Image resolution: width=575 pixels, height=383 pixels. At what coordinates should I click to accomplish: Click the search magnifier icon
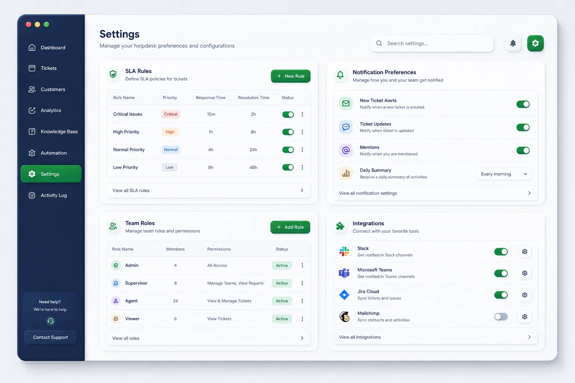379,43
